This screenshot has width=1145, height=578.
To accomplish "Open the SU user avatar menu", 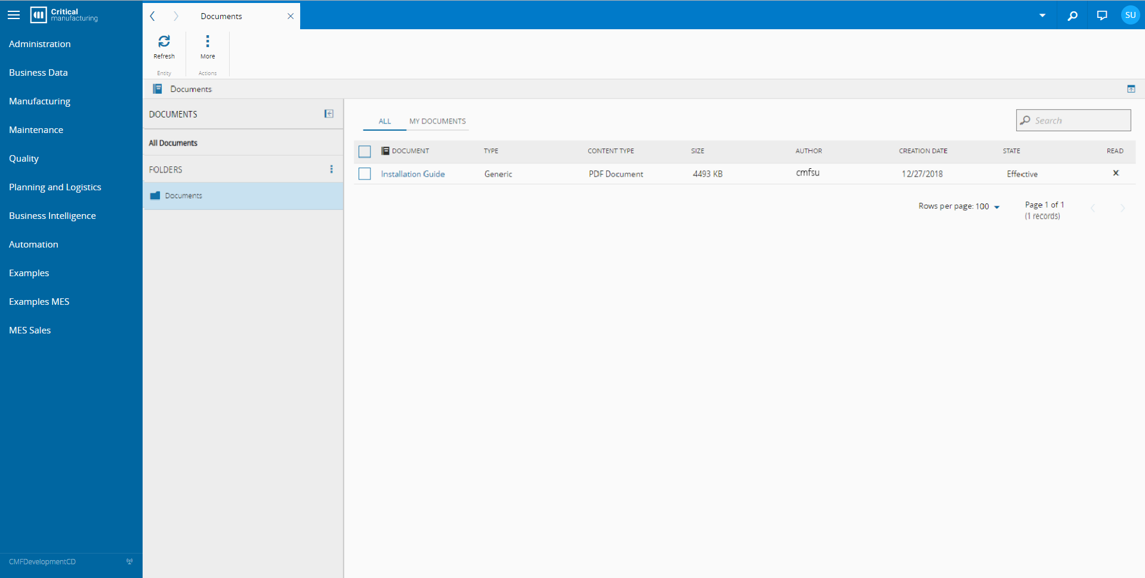I will 1130,16.
